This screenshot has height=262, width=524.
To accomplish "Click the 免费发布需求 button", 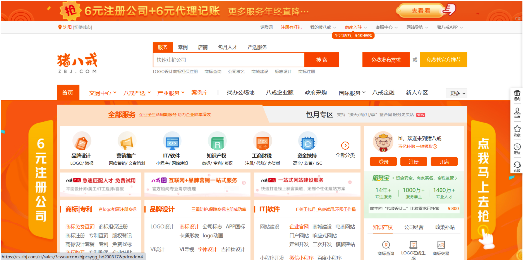I will pyautogui.click(x=386, y=60).
